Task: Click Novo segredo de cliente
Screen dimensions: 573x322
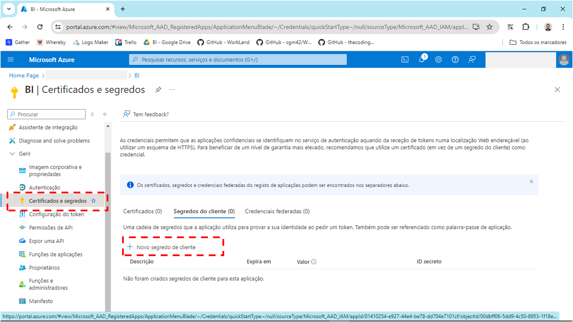Action: [166, 247]
